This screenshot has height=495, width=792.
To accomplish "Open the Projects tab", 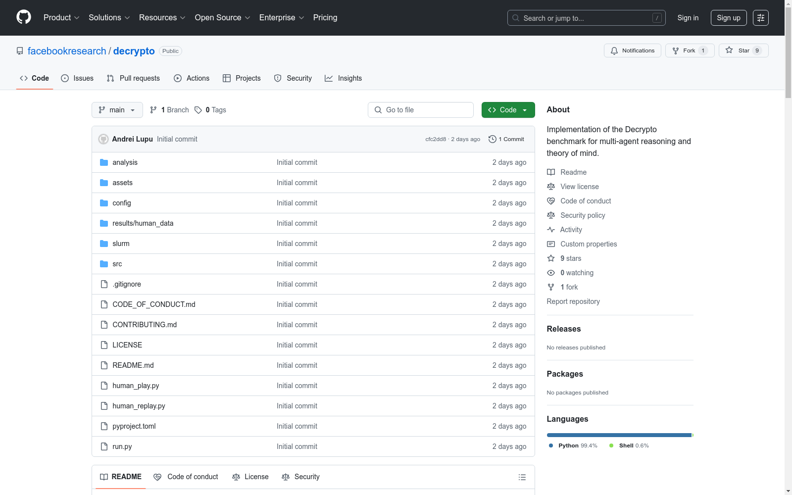I will (242, 78).
